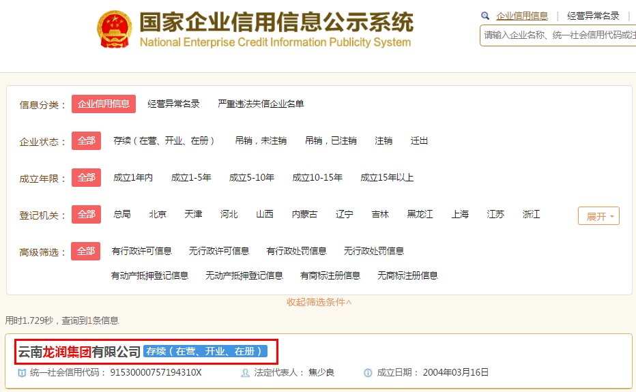Viewport: 636px width, 392px height.
Task: Choose 浙江 registration authority
Action: pyautogui.click(x=531, y=214)
